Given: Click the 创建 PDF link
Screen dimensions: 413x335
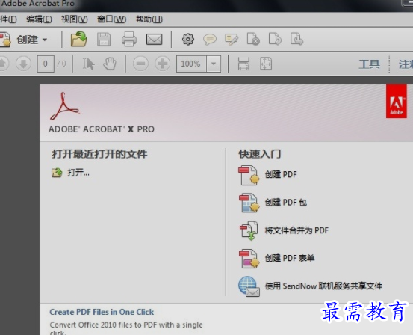Looking at the screenshot, I should point(281,175).
